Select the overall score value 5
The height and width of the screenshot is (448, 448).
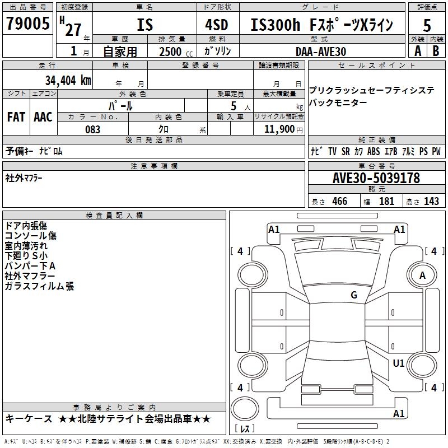[x=427, y=25]
